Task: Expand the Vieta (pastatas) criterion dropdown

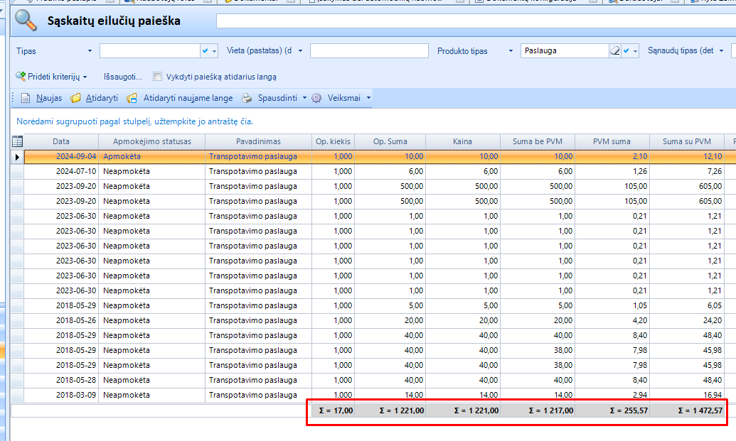Action: click(x=300, y=50)
